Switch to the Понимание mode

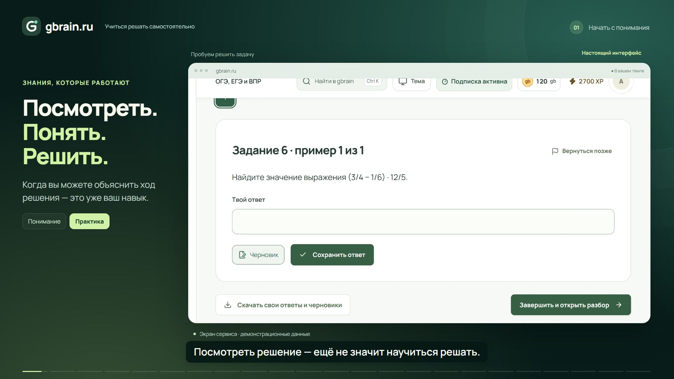(x=44, y=221)
